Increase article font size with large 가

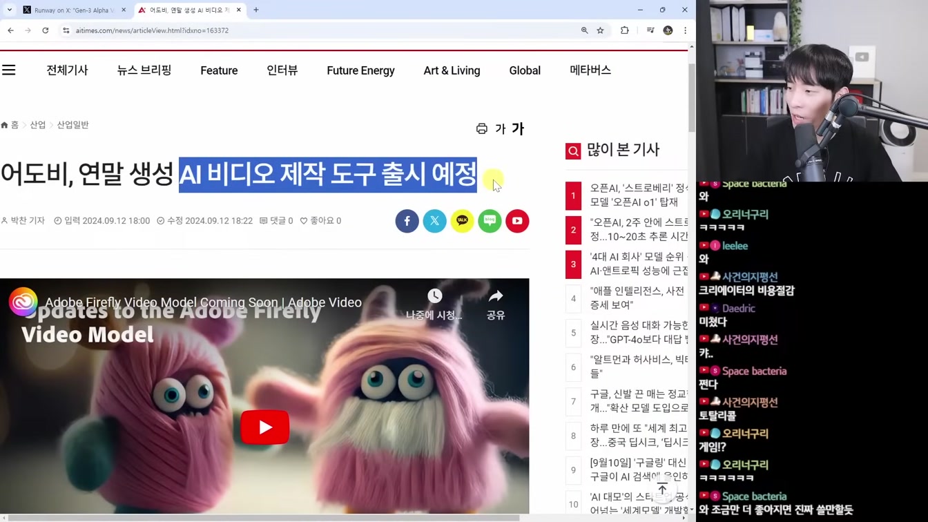(518, 128)
